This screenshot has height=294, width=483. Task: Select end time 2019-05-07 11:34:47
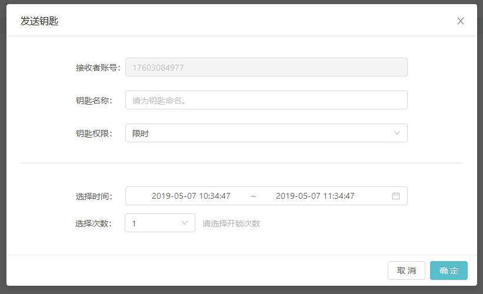(x=315, y=196)
